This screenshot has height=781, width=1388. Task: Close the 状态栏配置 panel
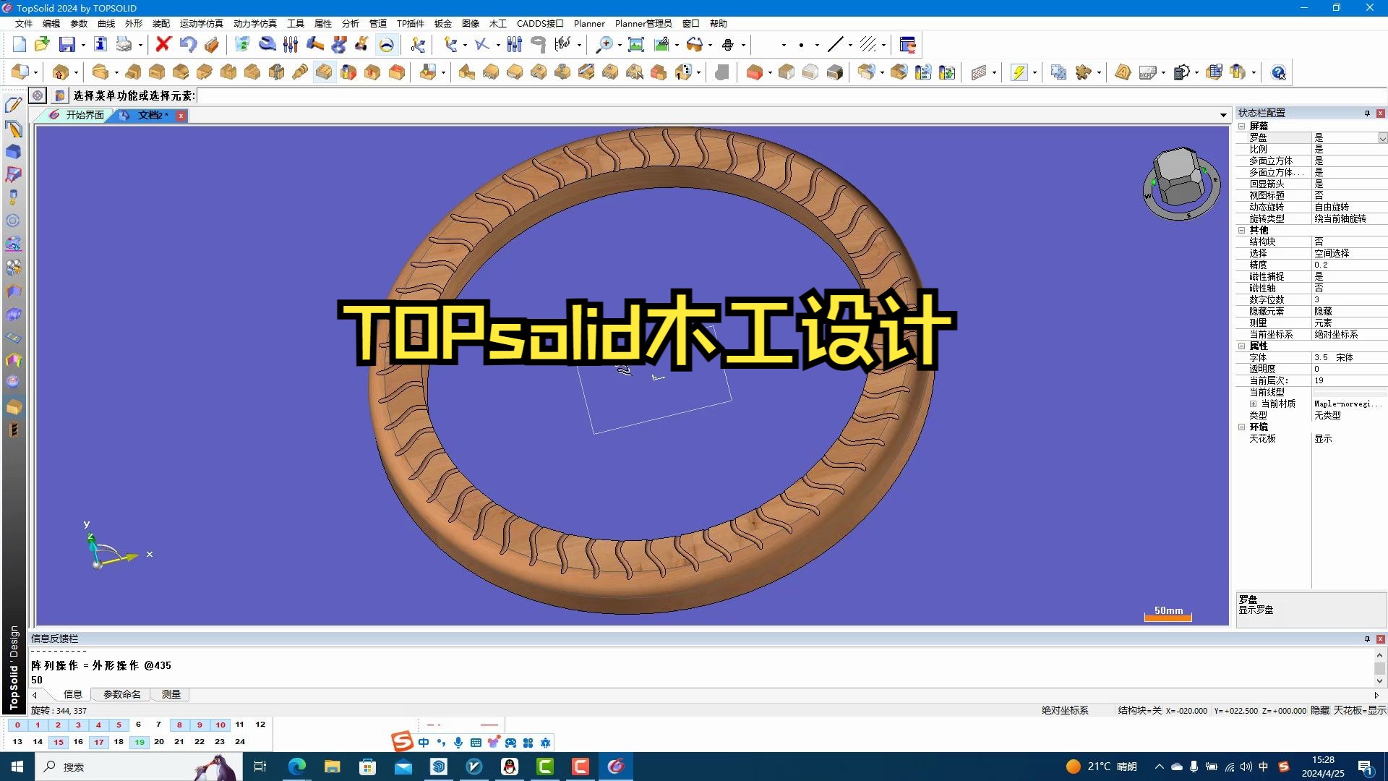1380,113
